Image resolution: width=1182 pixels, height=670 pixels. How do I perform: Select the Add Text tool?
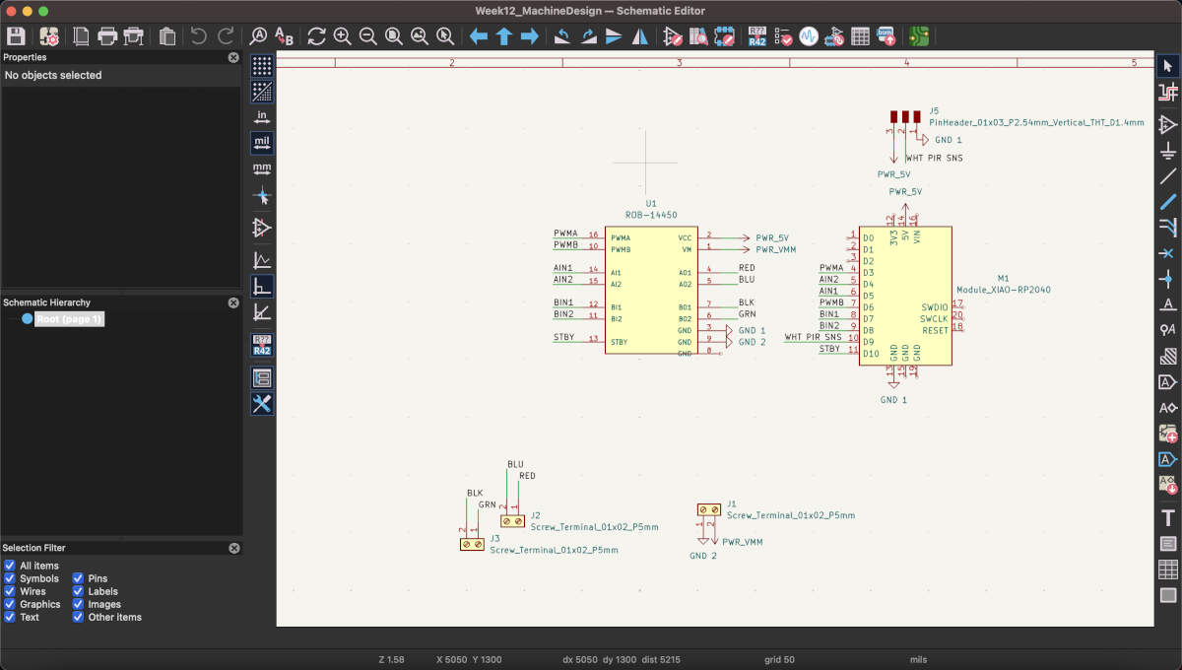click(1168, 517)
